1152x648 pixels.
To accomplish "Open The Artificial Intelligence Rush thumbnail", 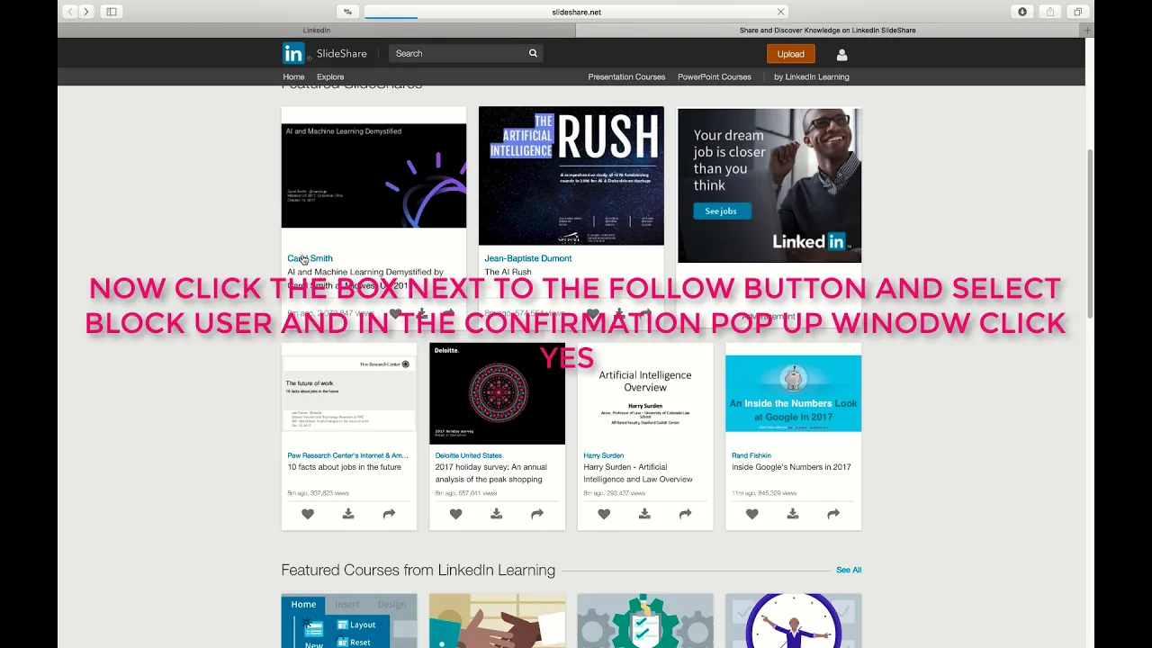I will coord(571,175).
